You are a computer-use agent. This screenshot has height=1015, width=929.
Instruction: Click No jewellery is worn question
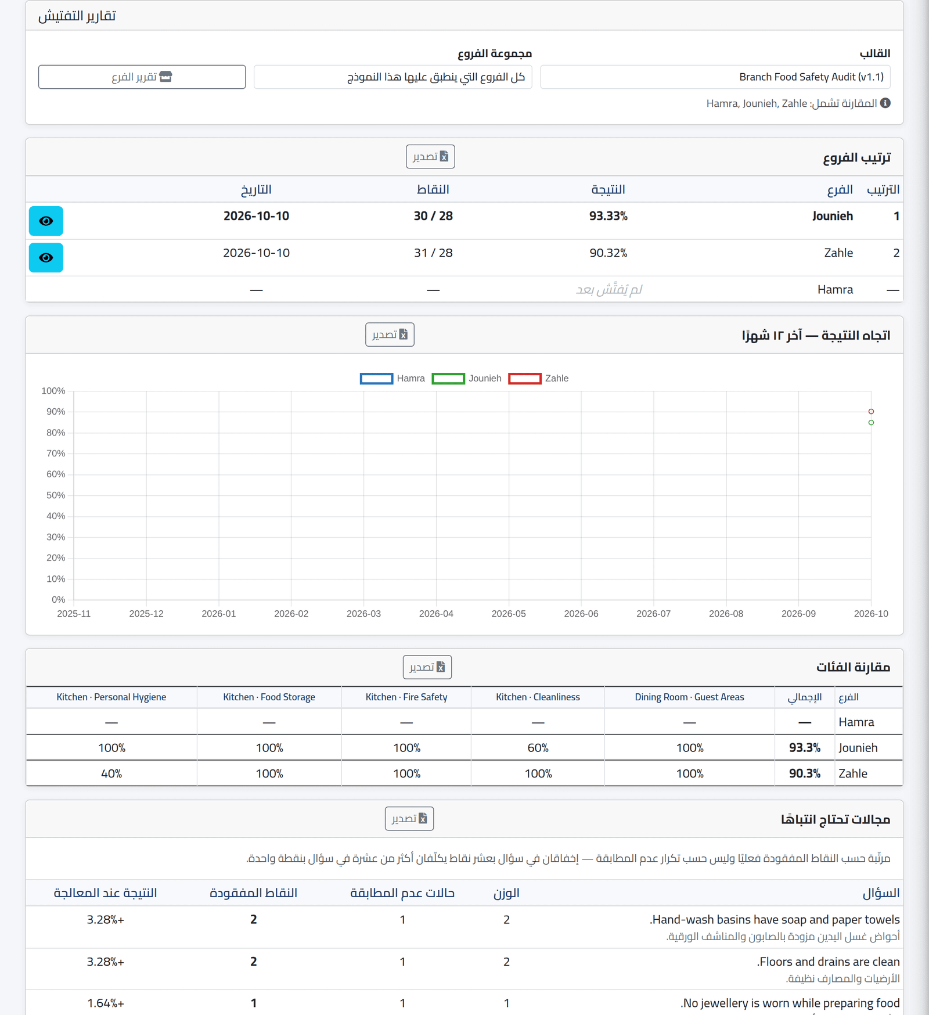(790, 1003)
